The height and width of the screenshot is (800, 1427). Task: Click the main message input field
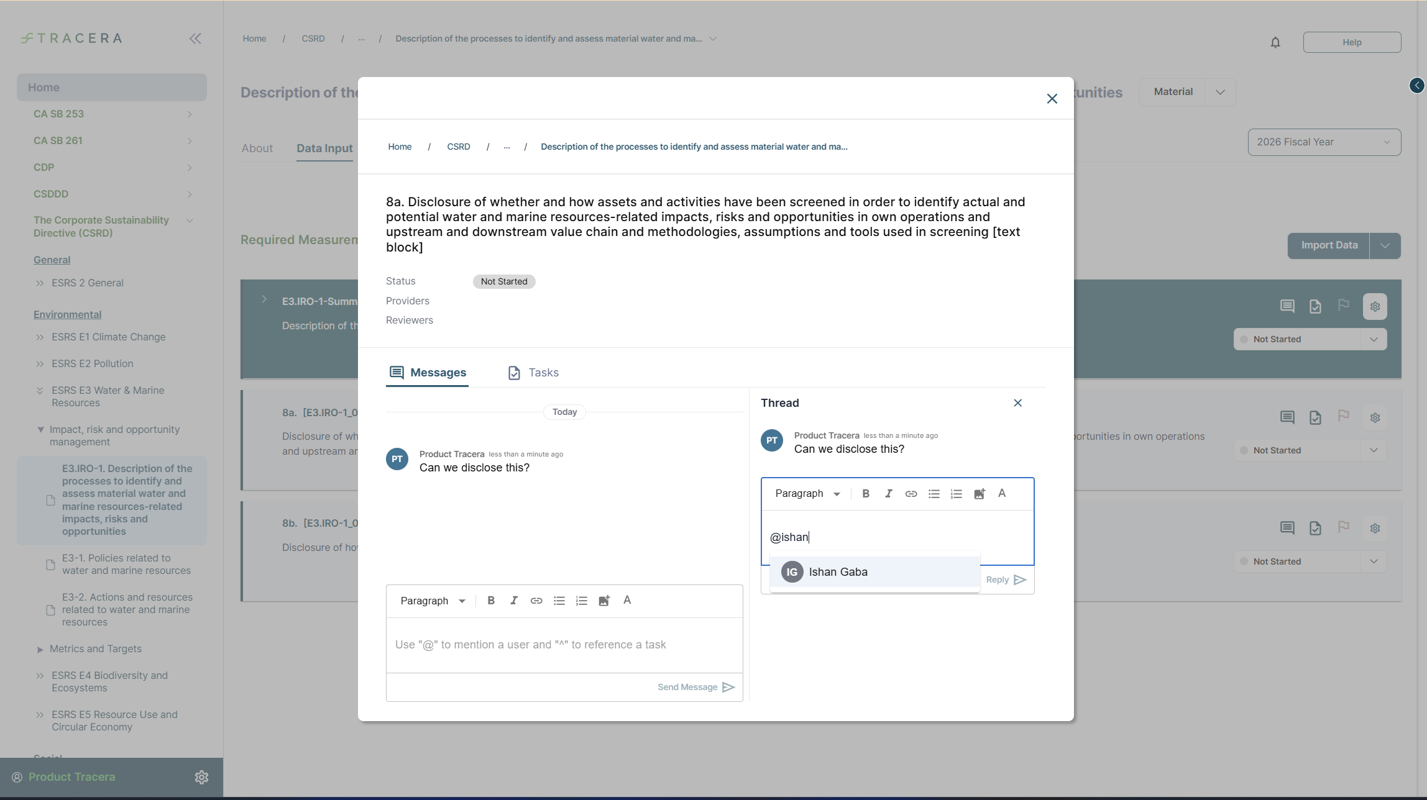[564, 645]
